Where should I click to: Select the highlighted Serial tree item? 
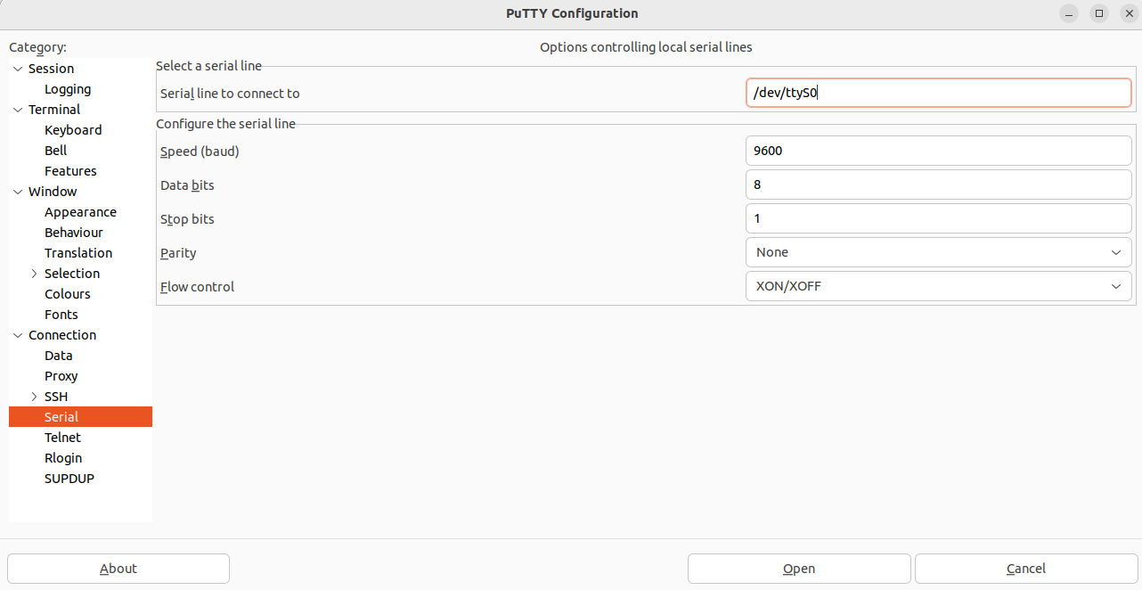point(80,417)
